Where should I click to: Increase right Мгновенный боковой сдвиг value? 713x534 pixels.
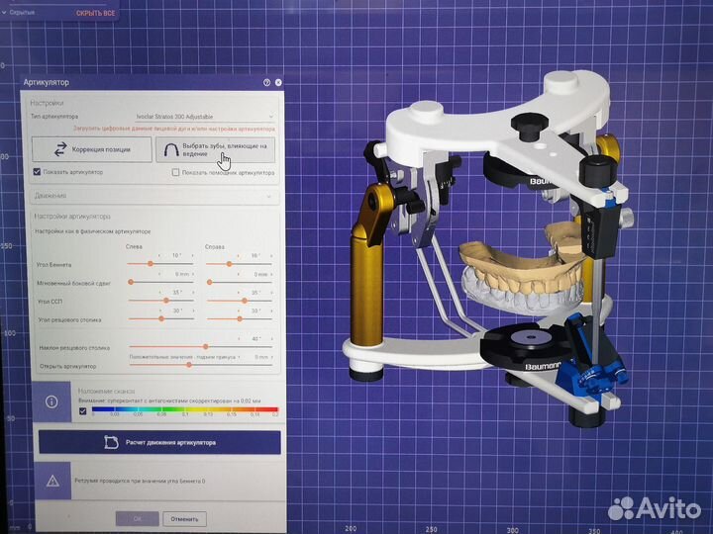(x=271, y=274)
